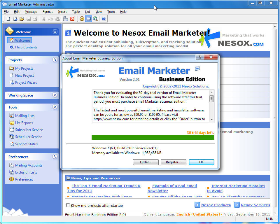Open Subscriber Service tool
The image size is (280, 224).
click(x=26, y=129)
